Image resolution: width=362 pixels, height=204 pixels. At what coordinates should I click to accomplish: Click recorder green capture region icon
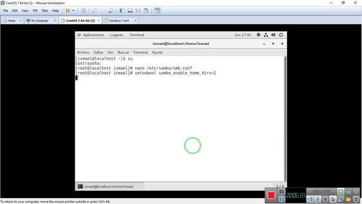pos(341,192)
